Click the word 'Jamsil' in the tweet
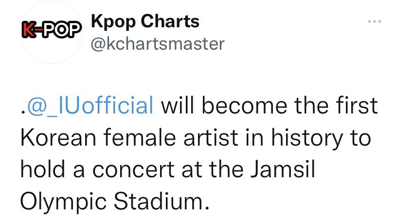The image size is (396, 223). [x=283, y=169]
